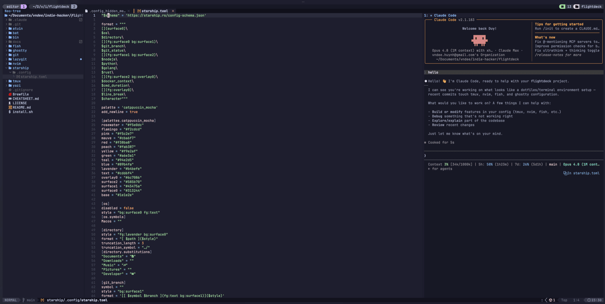The width and height of the screenshot is (605, 304).
Task: Select the starship.toml row in Neo-tree
Action: coord(43,77)
